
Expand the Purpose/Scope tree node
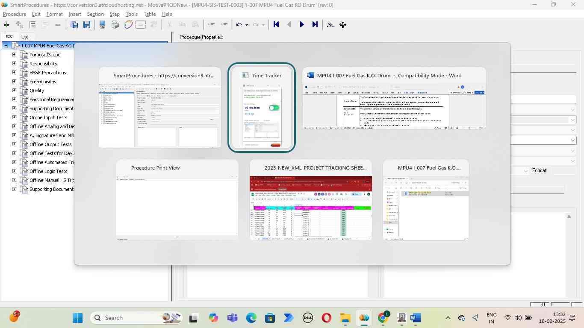pos(14,55)
